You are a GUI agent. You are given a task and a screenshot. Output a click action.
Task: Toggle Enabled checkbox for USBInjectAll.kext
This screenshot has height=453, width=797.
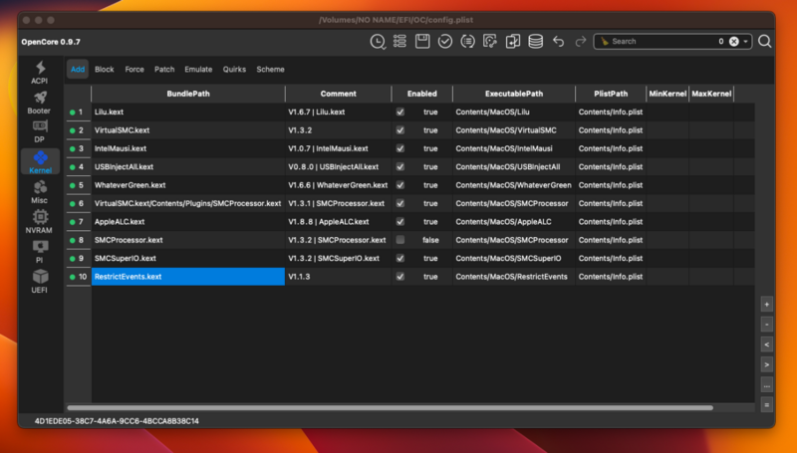coord(400,166)
